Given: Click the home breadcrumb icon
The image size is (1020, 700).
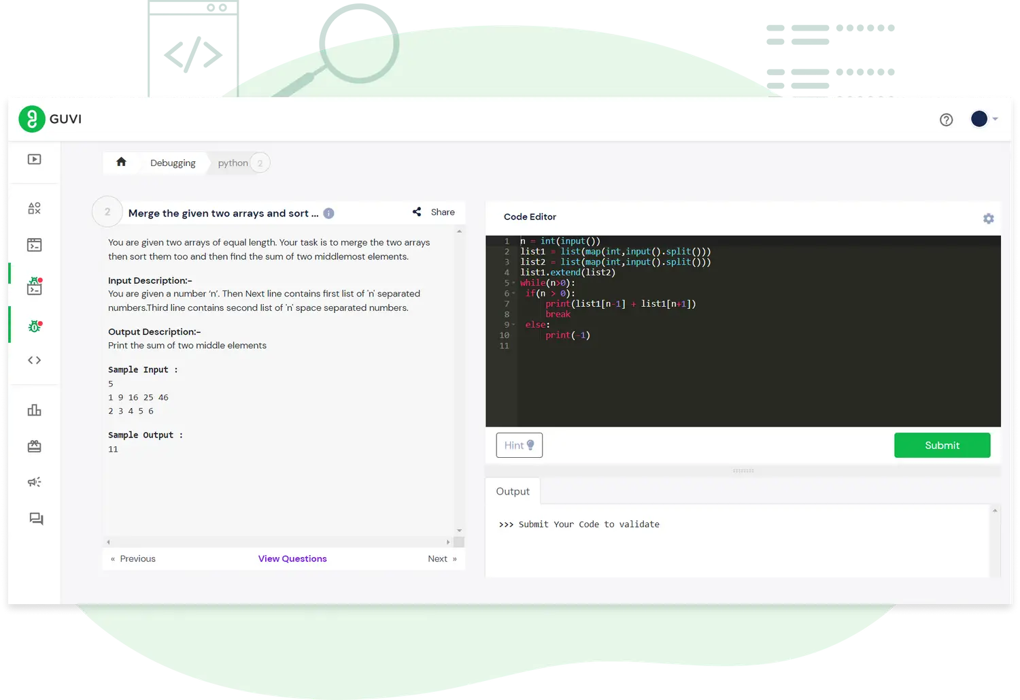Looking at the screenshot, I should point(121,162).
